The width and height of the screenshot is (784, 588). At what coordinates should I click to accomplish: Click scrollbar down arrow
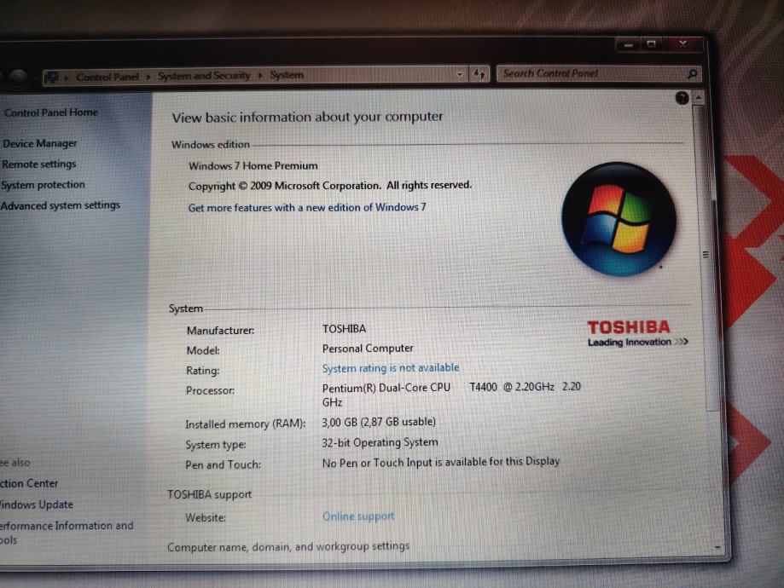717,548
